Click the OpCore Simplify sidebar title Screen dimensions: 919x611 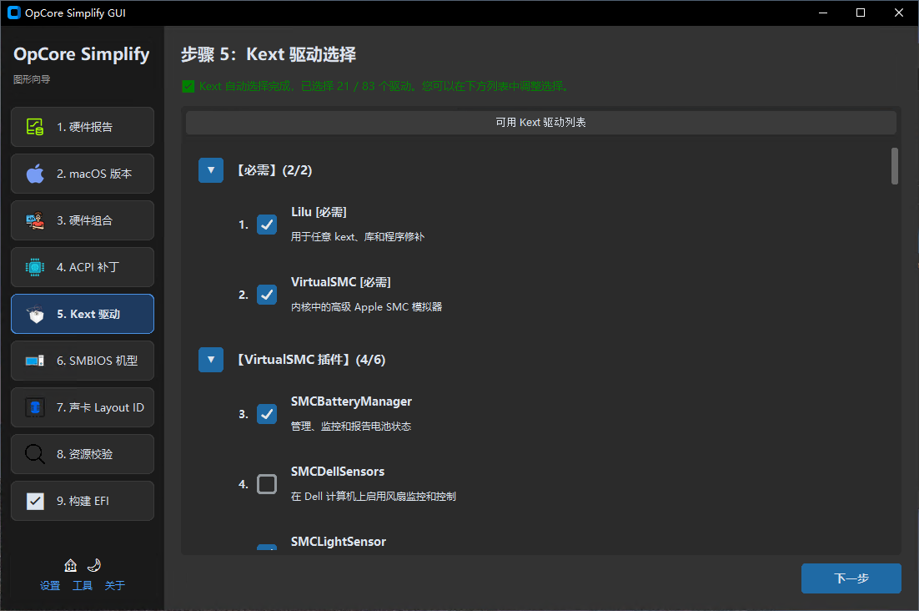pyautogui.click(x=82, y=54)
